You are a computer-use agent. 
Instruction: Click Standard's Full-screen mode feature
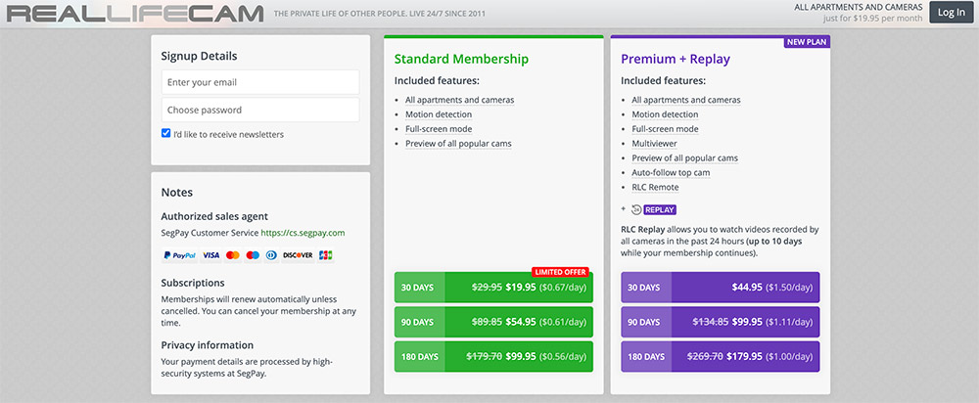click(439, 129)
